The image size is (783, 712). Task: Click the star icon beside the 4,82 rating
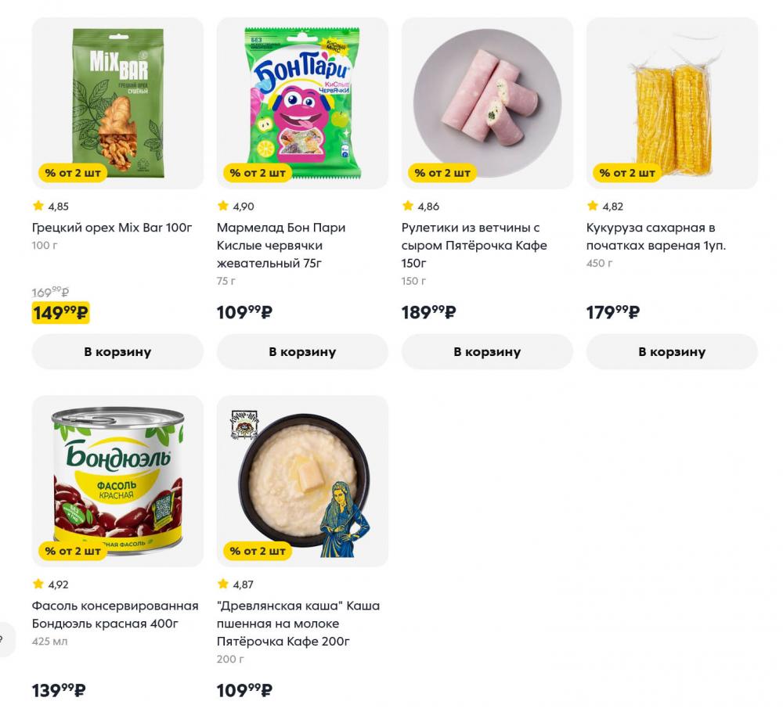coord(593,207)
